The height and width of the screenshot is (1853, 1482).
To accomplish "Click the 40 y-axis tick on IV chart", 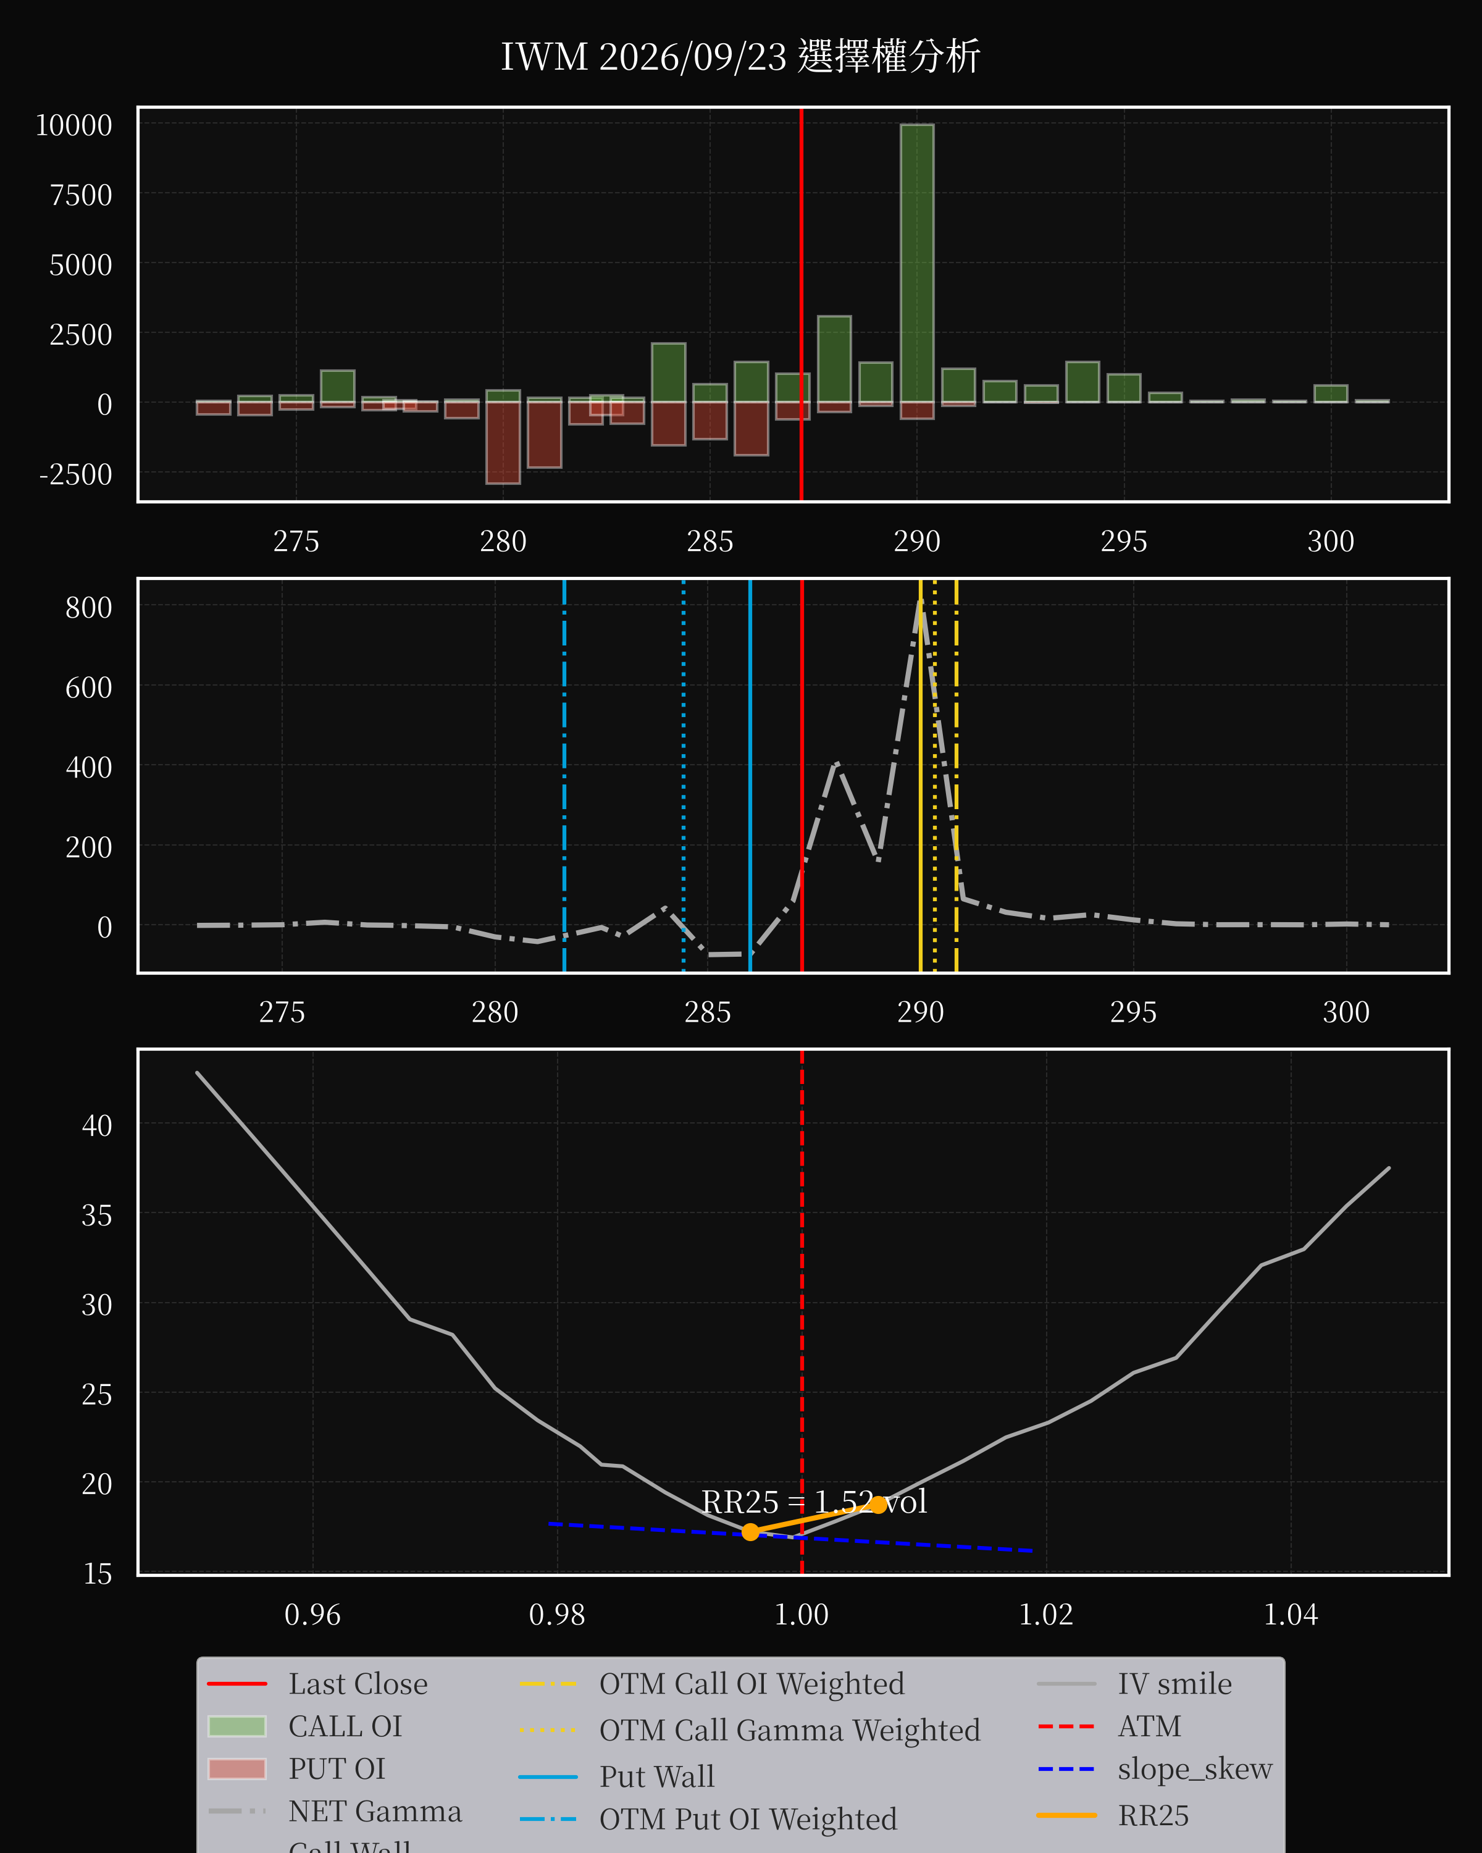I will click(x=97, y=1126).
